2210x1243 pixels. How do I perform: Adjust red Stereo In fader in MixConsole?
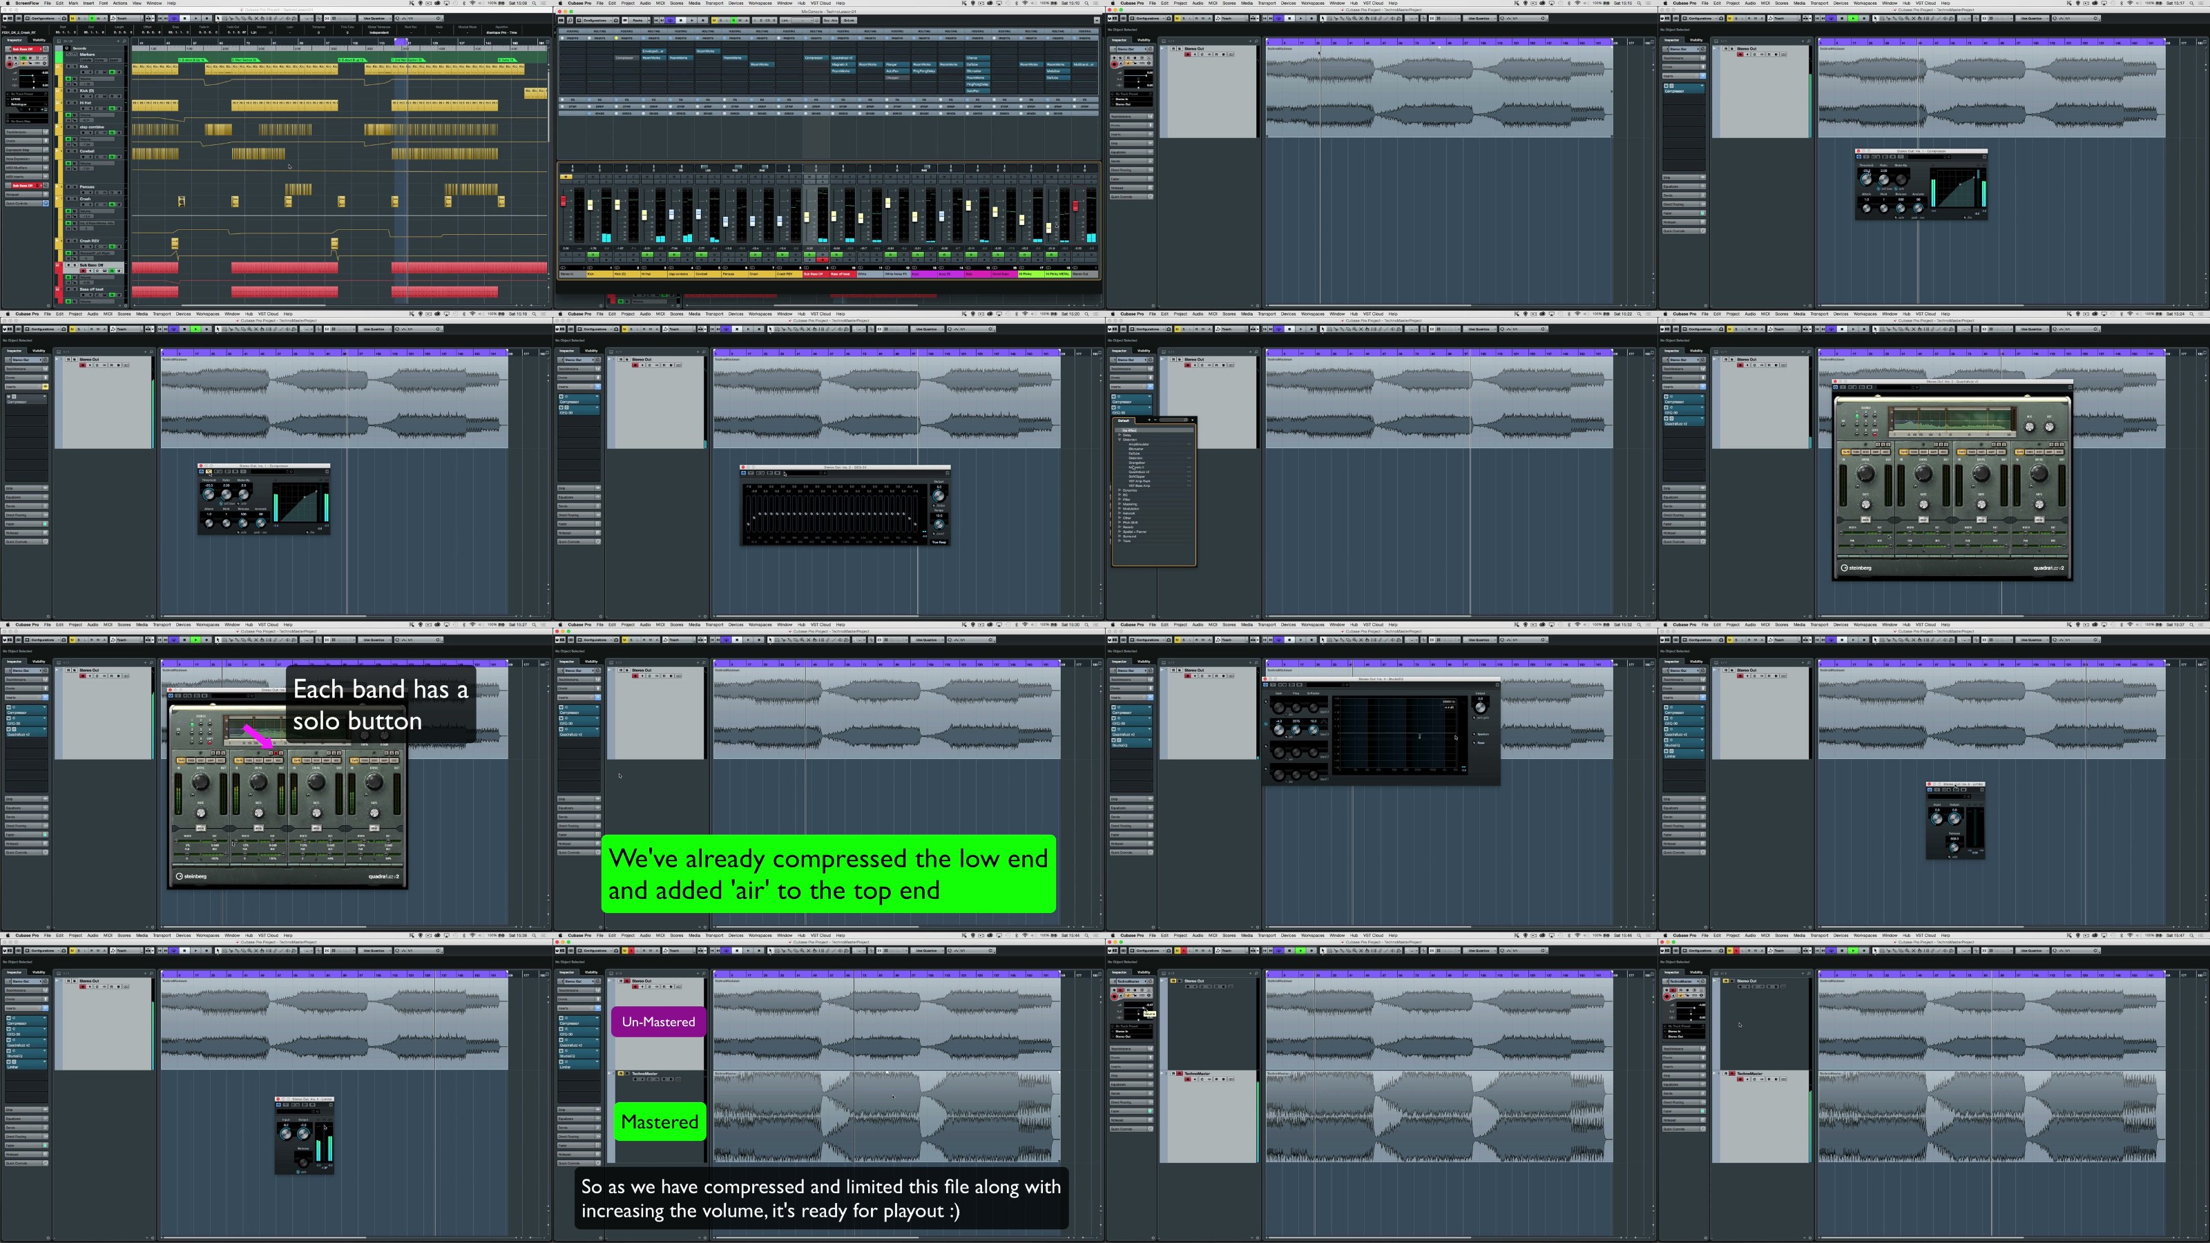[x=564, y=202]
